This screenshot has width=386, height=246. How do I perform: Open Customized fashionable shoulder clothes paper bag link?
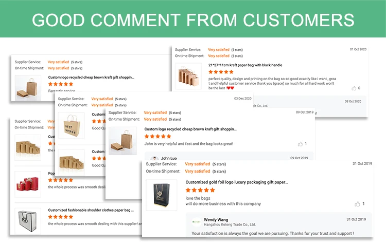click(91, 210)
